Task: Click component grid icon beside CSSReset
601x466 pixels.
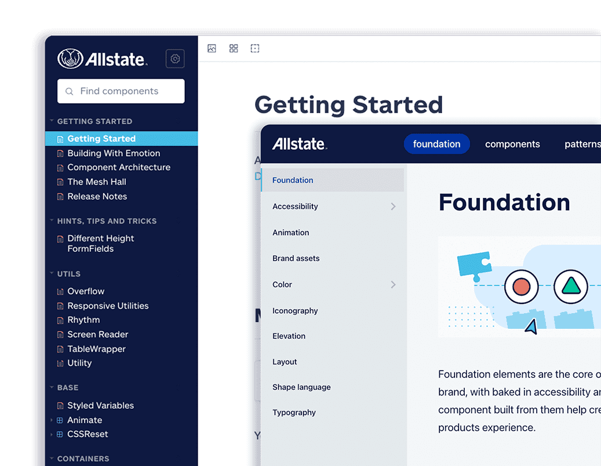Action: (x=60, y=435)
